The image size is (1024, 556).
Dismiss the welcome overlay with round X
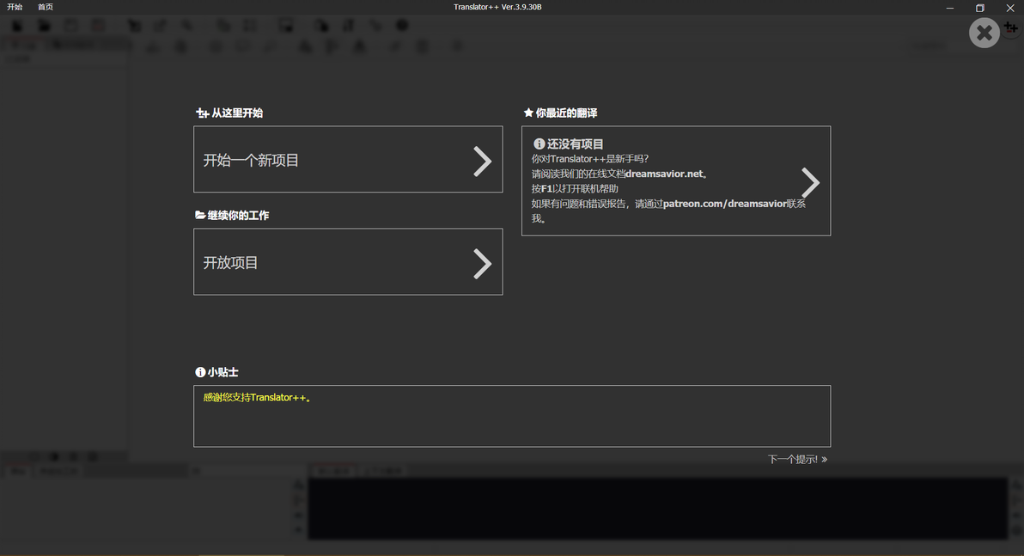[984, 33]
